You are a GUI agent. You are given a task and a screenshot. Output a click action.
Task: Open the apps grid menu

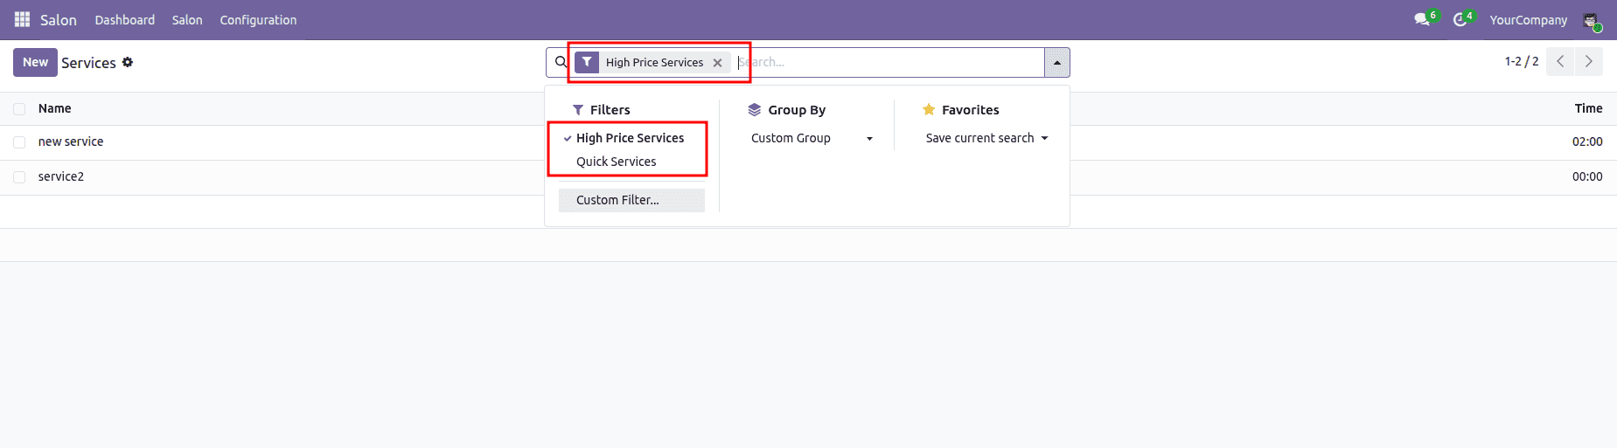pyautogui.click(x=22, y=19)
